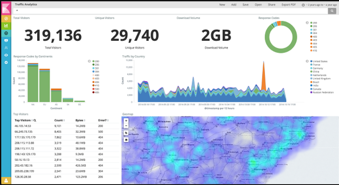This screenshot has height=185, width=339.
Task: Open the Discover compass icon in sidebar
Action: tap(6, 19)
